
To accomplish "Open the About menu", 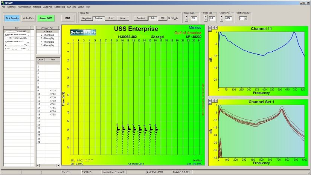I will [x=81, y=7].
